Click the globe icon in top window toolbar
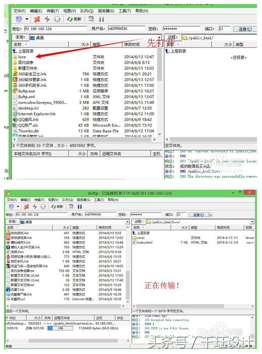The height and width of the screenshot is (354, 262). pos(57,19)
